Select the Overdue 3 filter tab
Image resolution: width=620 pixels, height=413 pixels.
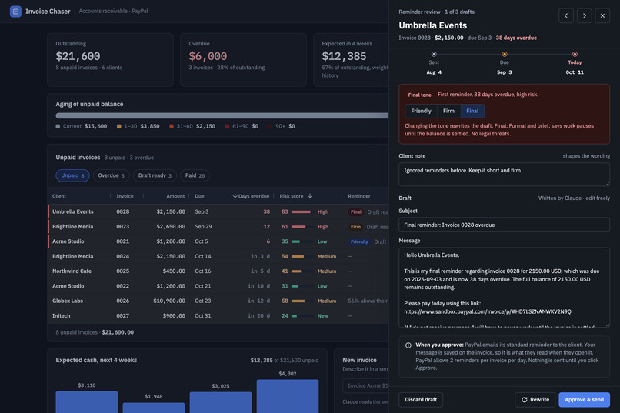[x=111, y=175]
